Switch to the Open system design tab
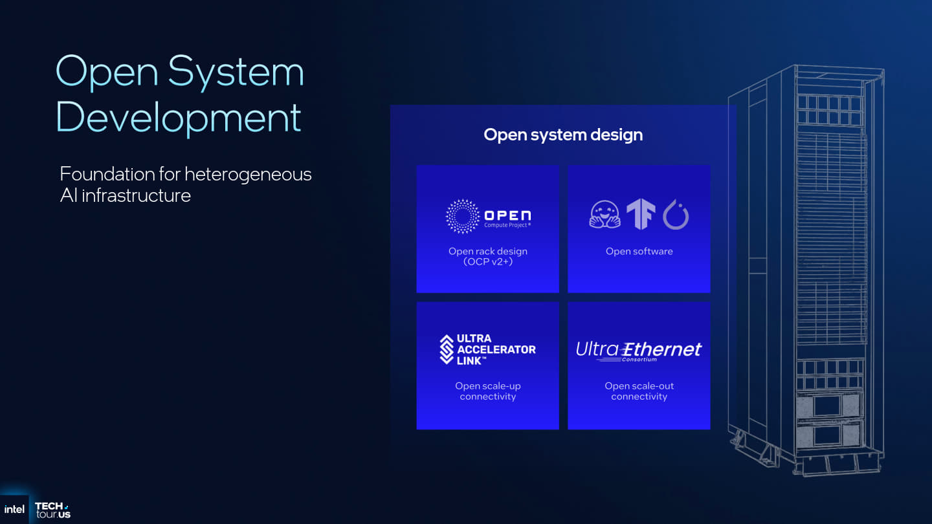Screen dimensions: 932x524 [563, 135]
